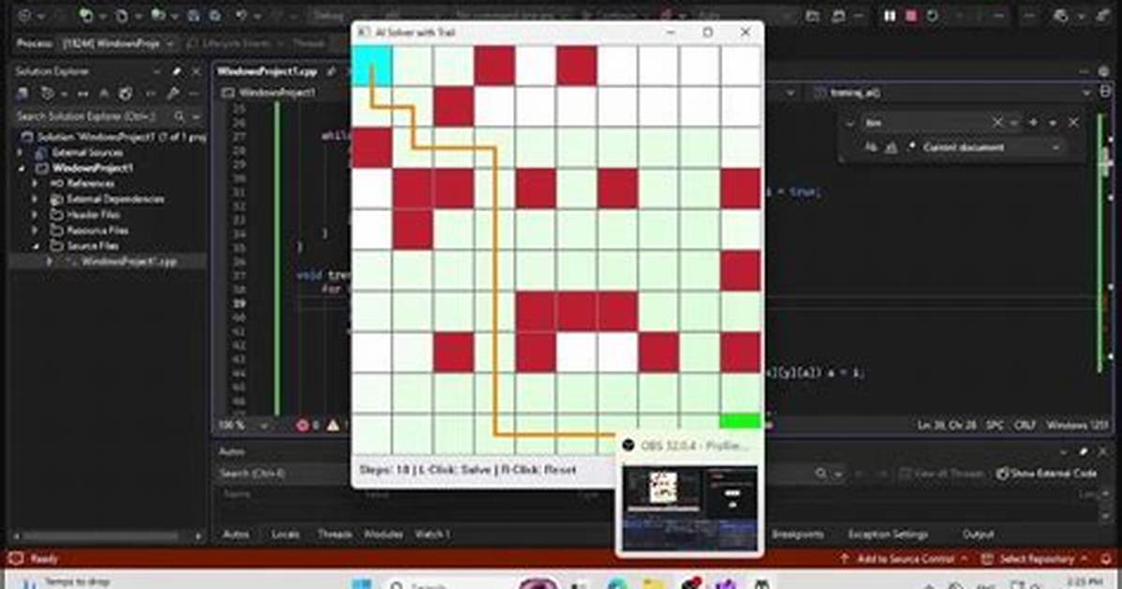Click the warning triangle icon in editor status

[333, 425]
